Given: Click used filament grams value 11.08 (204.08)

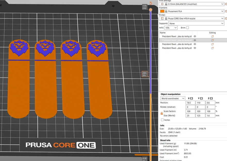Looking at the screenshot, I should tap(190, 143).
